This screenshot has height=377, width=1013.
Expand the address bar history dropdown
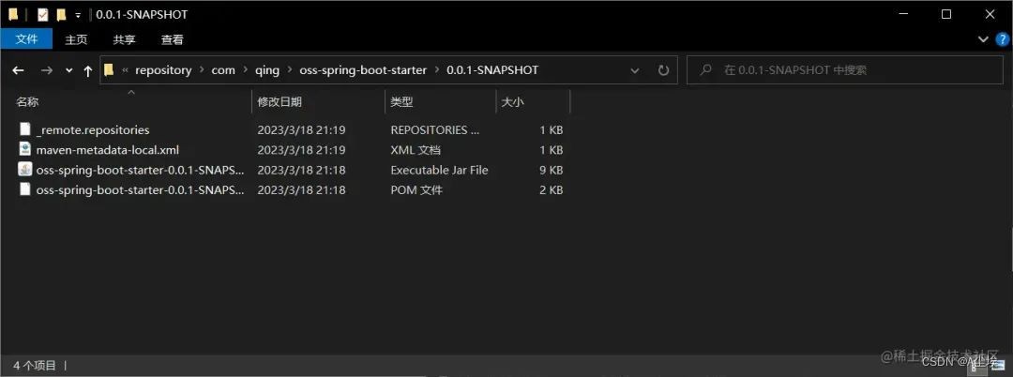tap(635, 70)
